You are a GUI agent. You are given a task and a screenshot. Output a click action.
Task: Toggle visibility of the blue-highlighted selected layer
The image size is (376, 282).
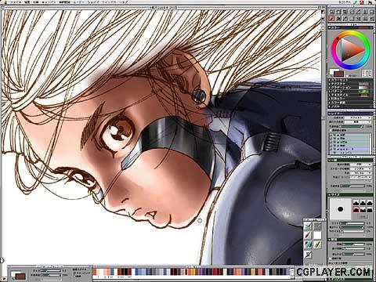(x=334, y=150)
